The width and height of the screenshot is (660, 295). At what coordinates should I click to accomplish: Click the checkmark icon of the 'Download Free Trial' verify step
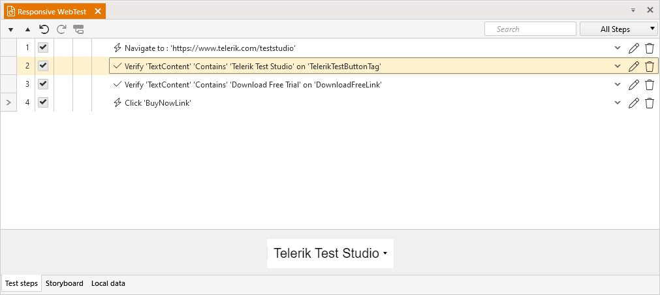(x=118, y=84)
